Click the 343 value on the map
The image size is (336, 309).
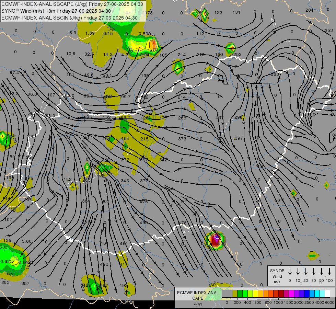125,181
